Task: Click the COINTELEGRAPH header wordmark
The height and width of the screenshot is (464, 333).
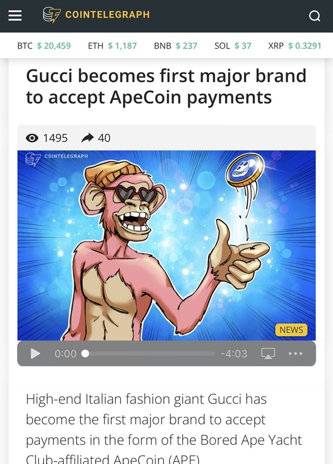Action: pyautogui.click(x=108, y=14)
